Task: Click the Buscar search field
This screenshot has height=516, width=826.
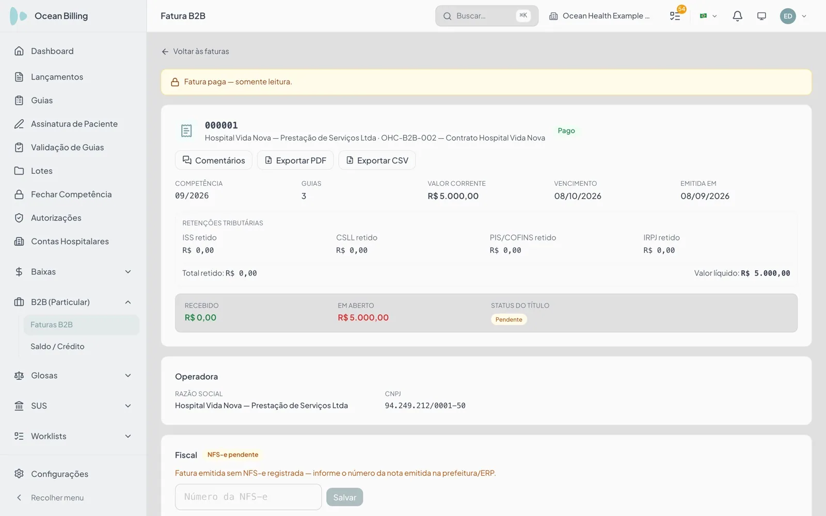Action: coord(486,16)
